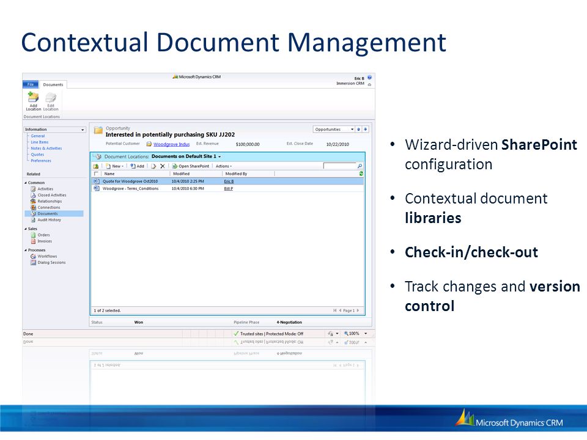Go to the General section
This screenshot has width=587, height=440.
pos(38,136)
